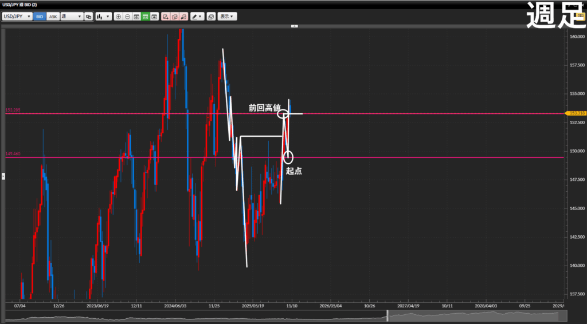Click the zoom out magnifier icon
The image size is (587, 324).
(127, 17)
